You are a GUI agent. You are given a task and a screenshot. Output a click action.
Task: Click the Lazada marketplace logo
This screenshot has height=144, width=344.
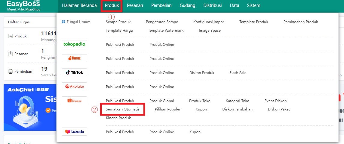pos(74,132)
